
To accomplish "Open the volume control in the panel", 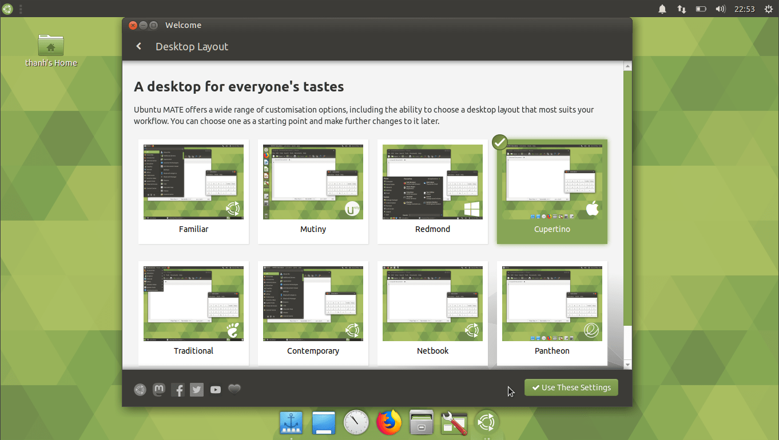I will tap(720, 9).
